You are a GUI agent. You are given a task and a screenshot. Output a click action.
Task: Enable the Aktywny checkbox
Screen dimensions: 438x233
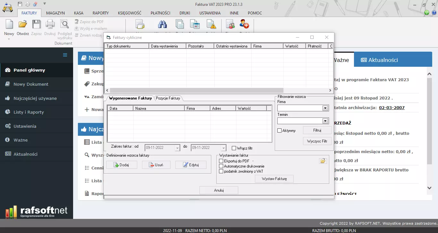coord(280,130)
